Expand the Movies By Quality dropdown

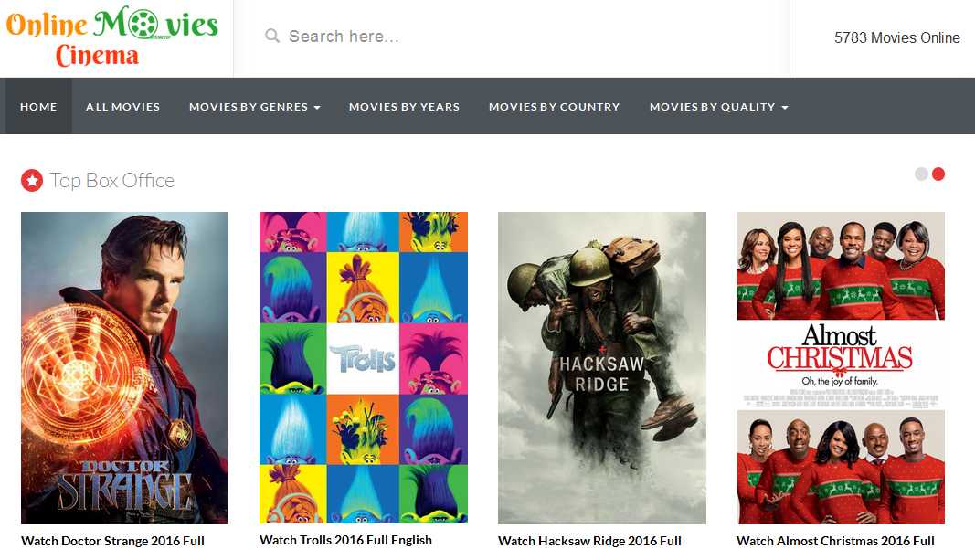[x=719, y=106]
